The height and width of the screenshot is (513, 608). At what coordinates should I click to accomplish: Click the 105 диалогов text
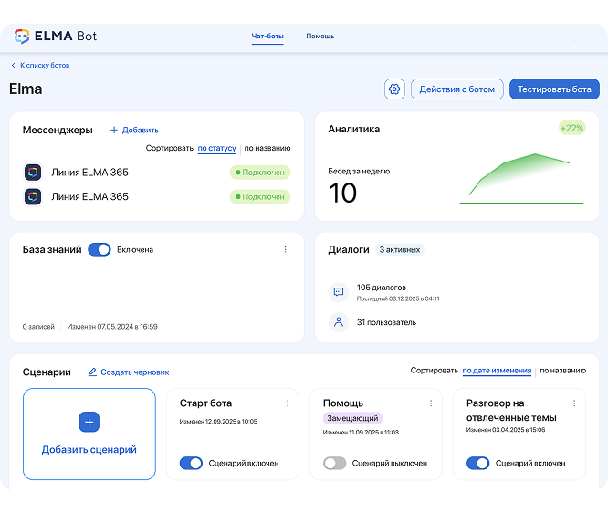[382, 288]
